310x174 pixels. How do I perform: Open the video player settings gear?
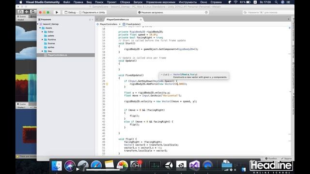tap(231, 170)
